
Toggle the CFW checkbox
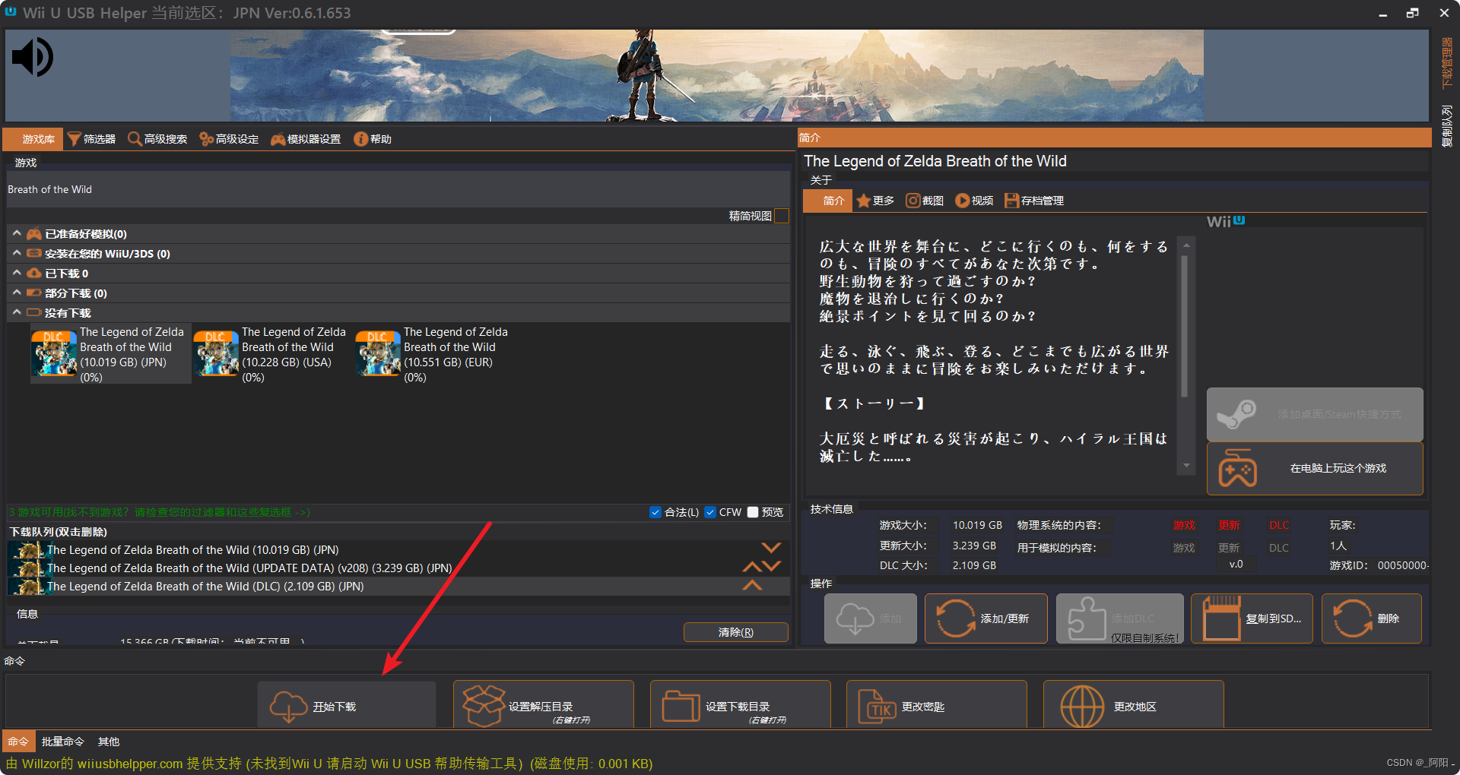pyautogui.click(x=710, y=512)
